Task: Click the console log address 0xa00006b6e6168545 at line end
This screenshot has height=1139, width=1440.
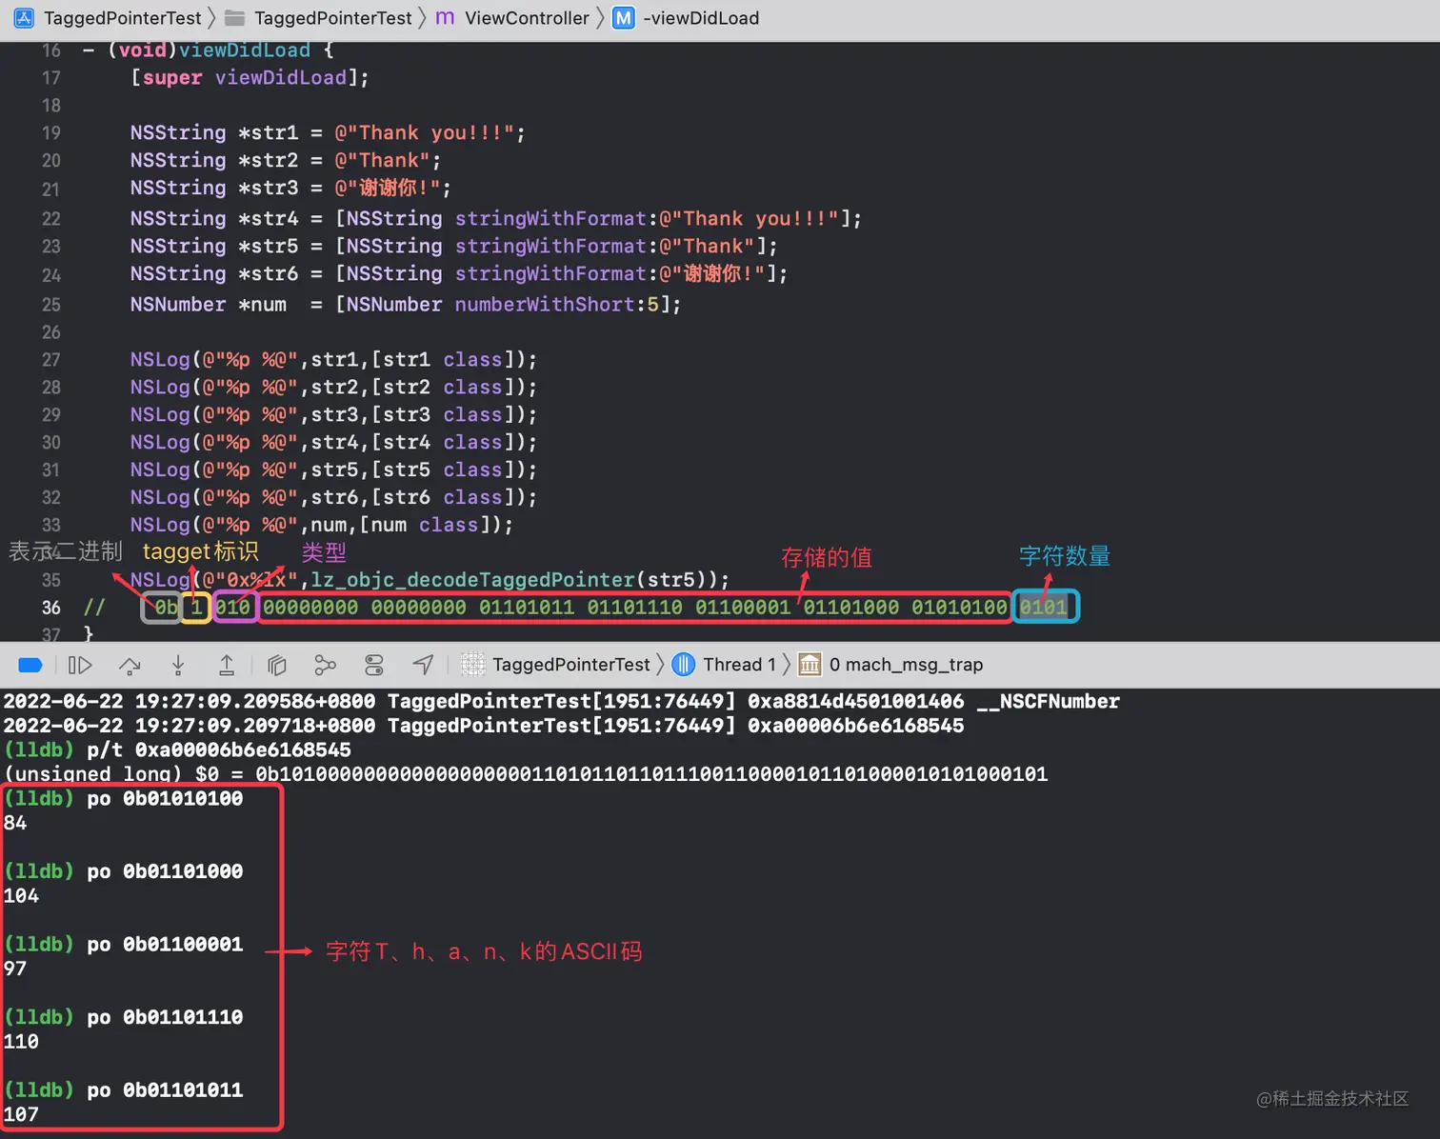Action: tap(855, 726)
